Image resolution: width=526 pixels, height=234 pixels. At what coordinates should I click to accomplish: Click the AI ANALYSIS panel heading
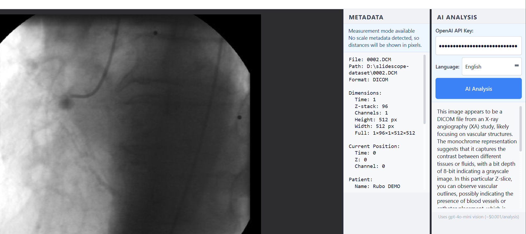click(457, 17)
